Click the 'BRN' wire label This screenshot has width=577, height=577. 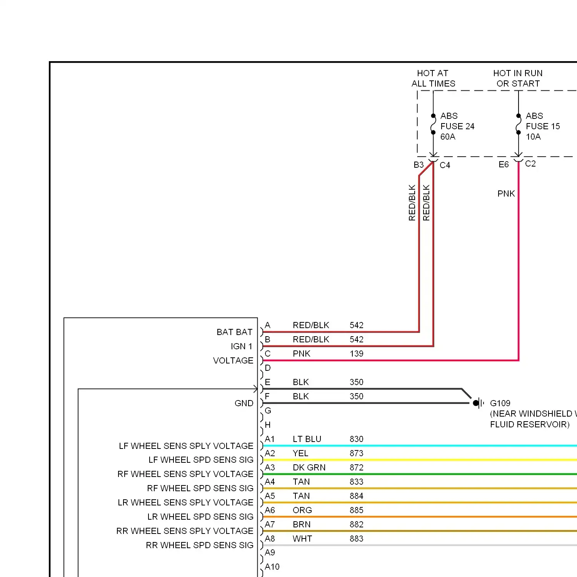pyautogui.click(x=301, y=524)
